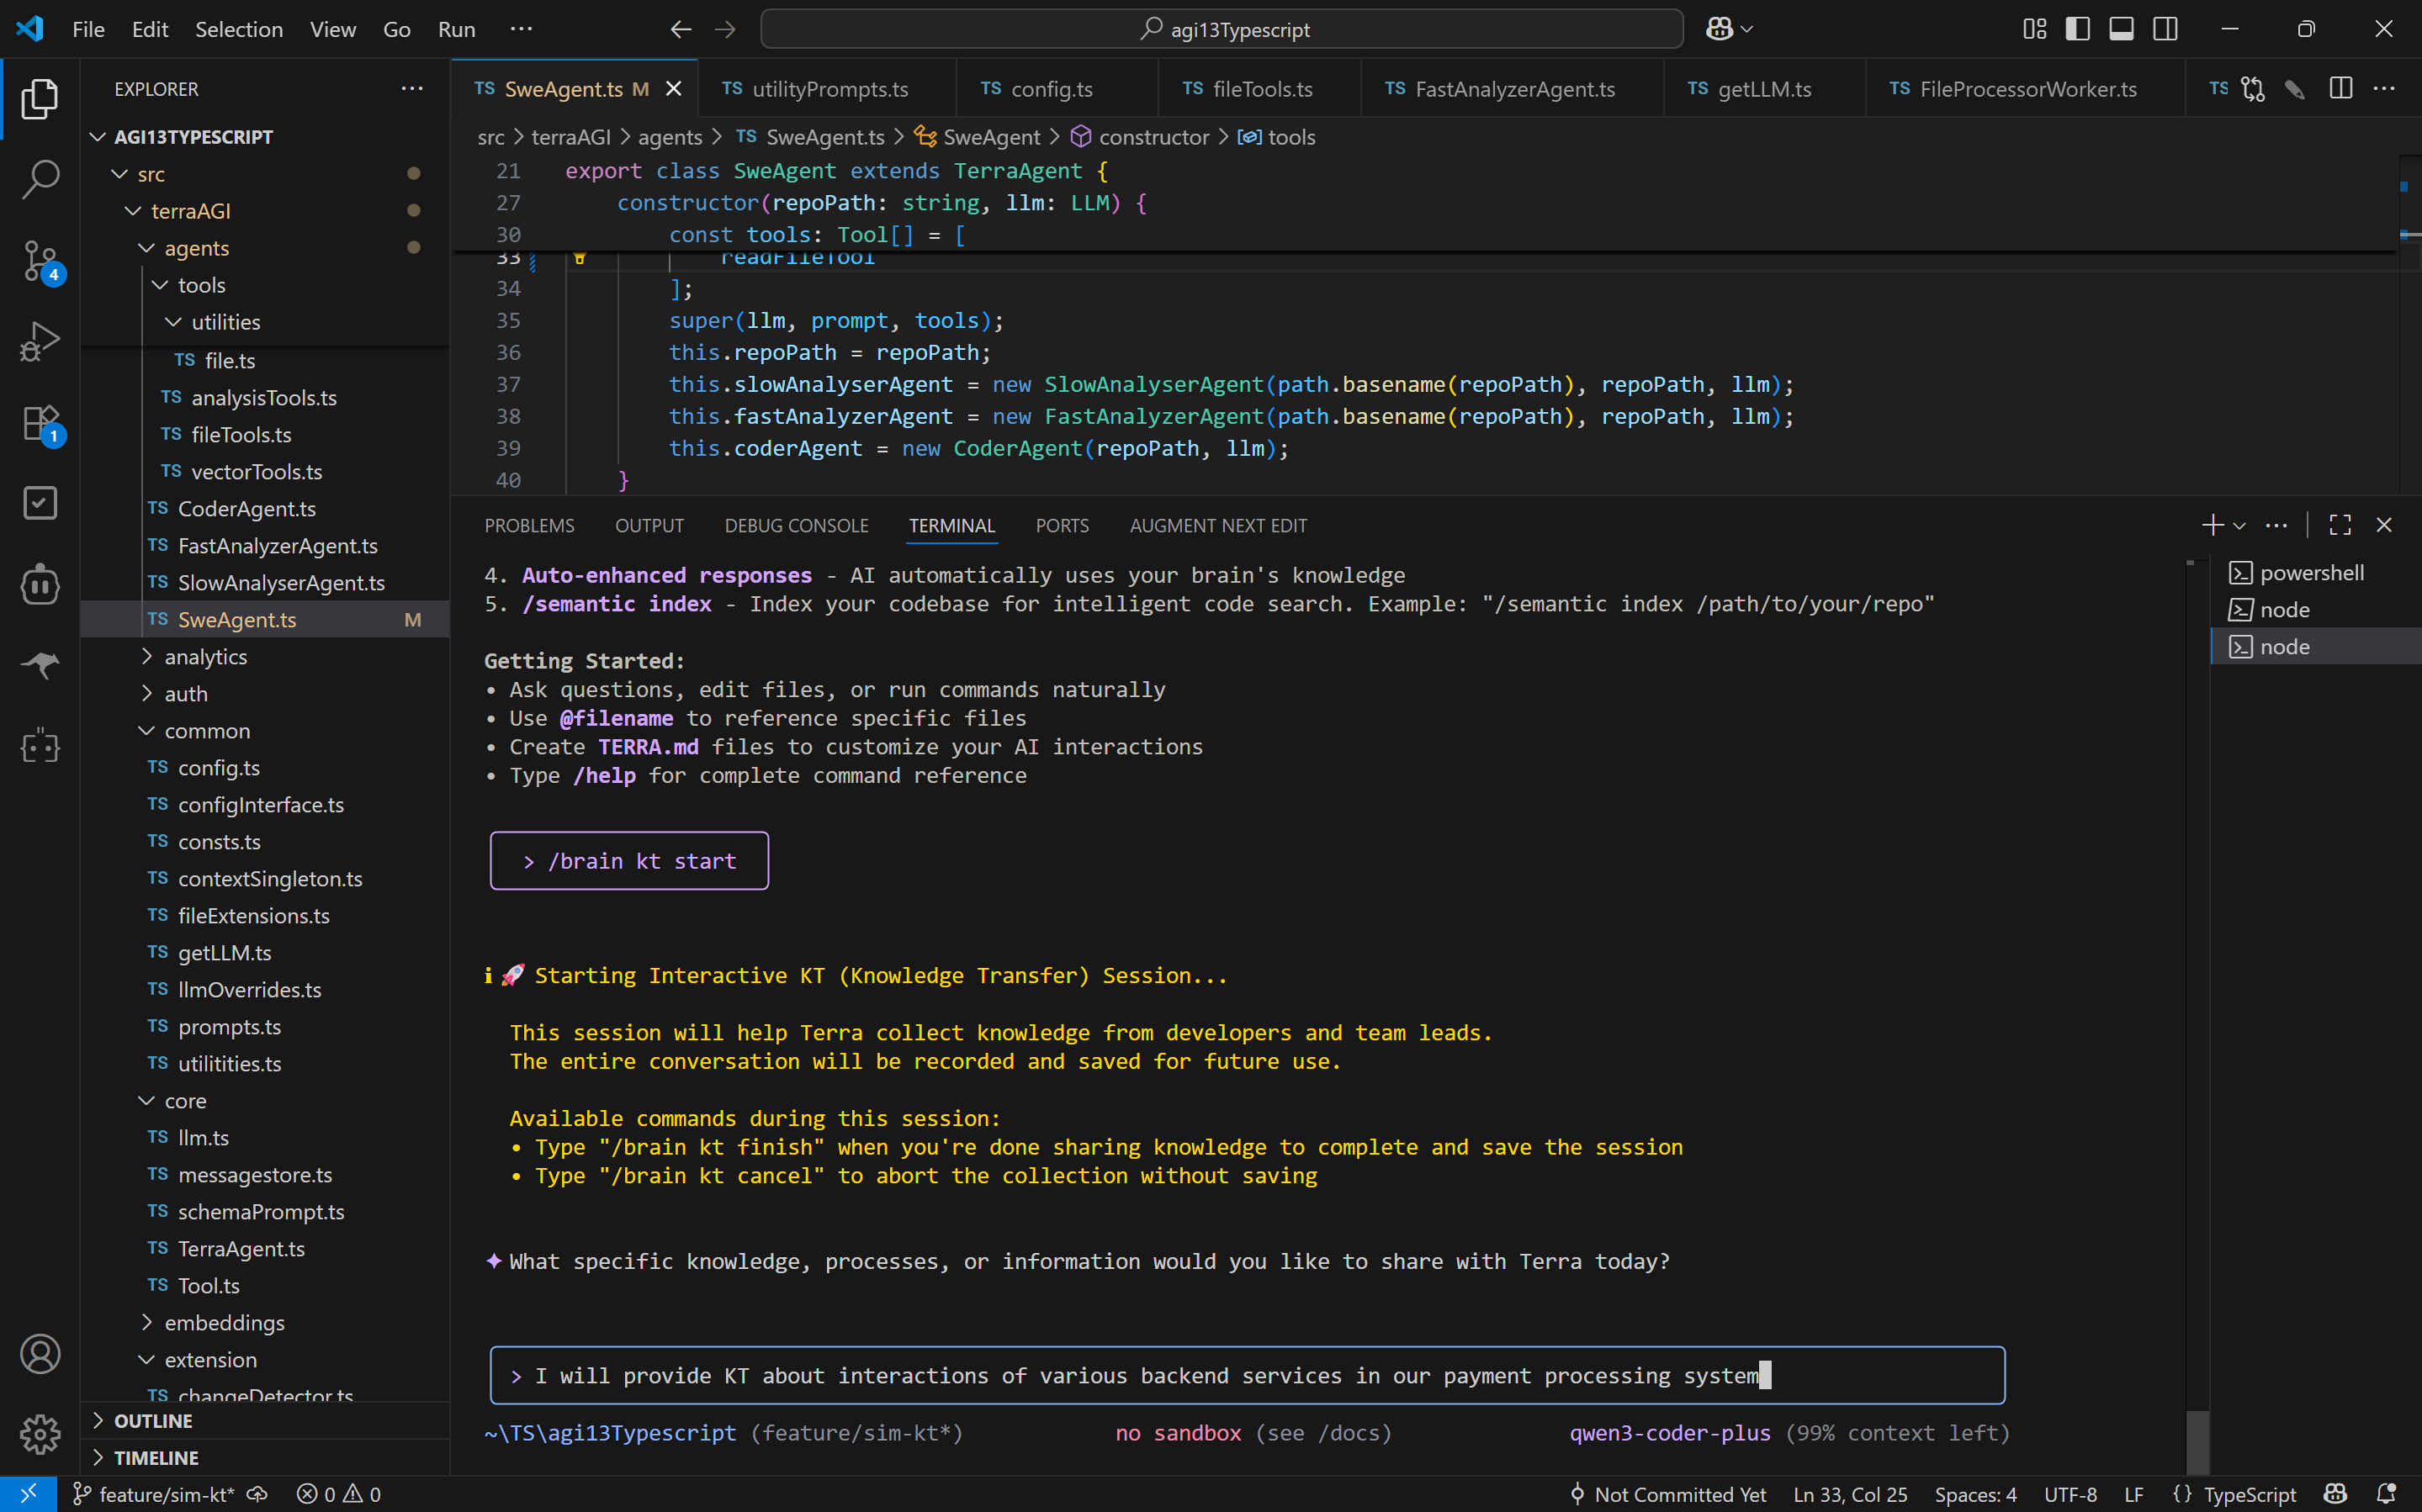This screenshot has height=1512, width=2422.
Task: Toggle the primary side bar visibility
Action: click(x=2078, y=29)
